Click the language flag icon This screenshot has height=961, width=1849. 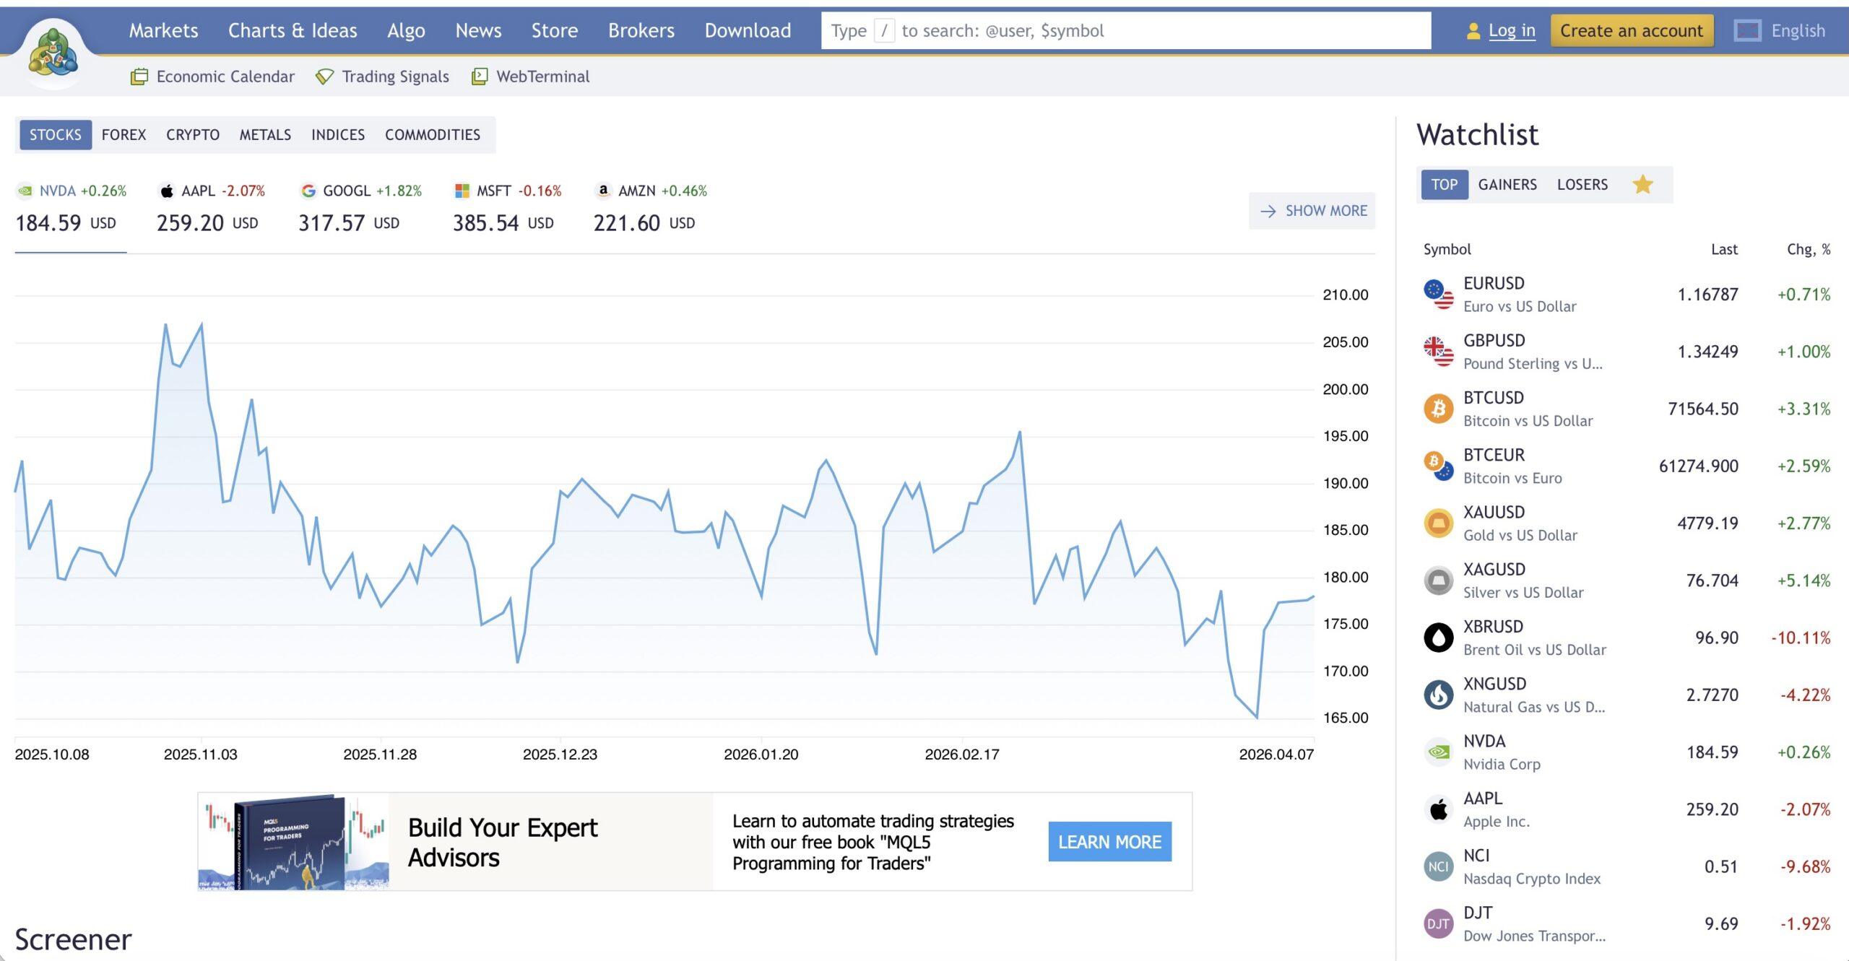(1747, 30)
